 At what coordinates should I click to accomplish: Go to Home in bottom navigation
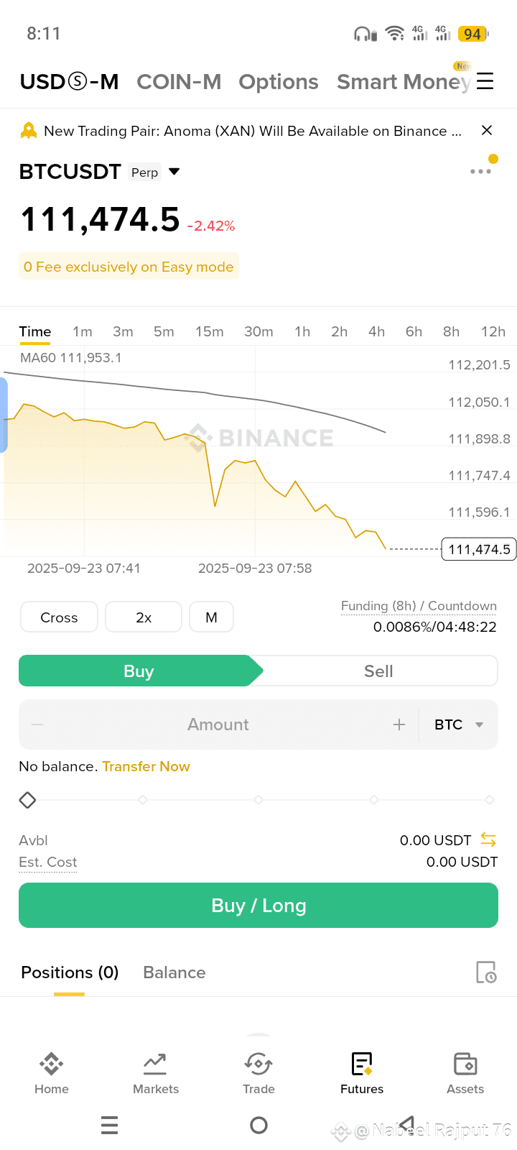[52, 1073]
